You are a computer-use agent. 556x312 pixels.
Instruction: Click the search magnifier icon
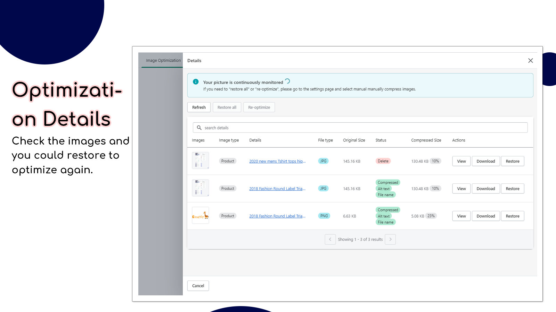pos(199,128)
